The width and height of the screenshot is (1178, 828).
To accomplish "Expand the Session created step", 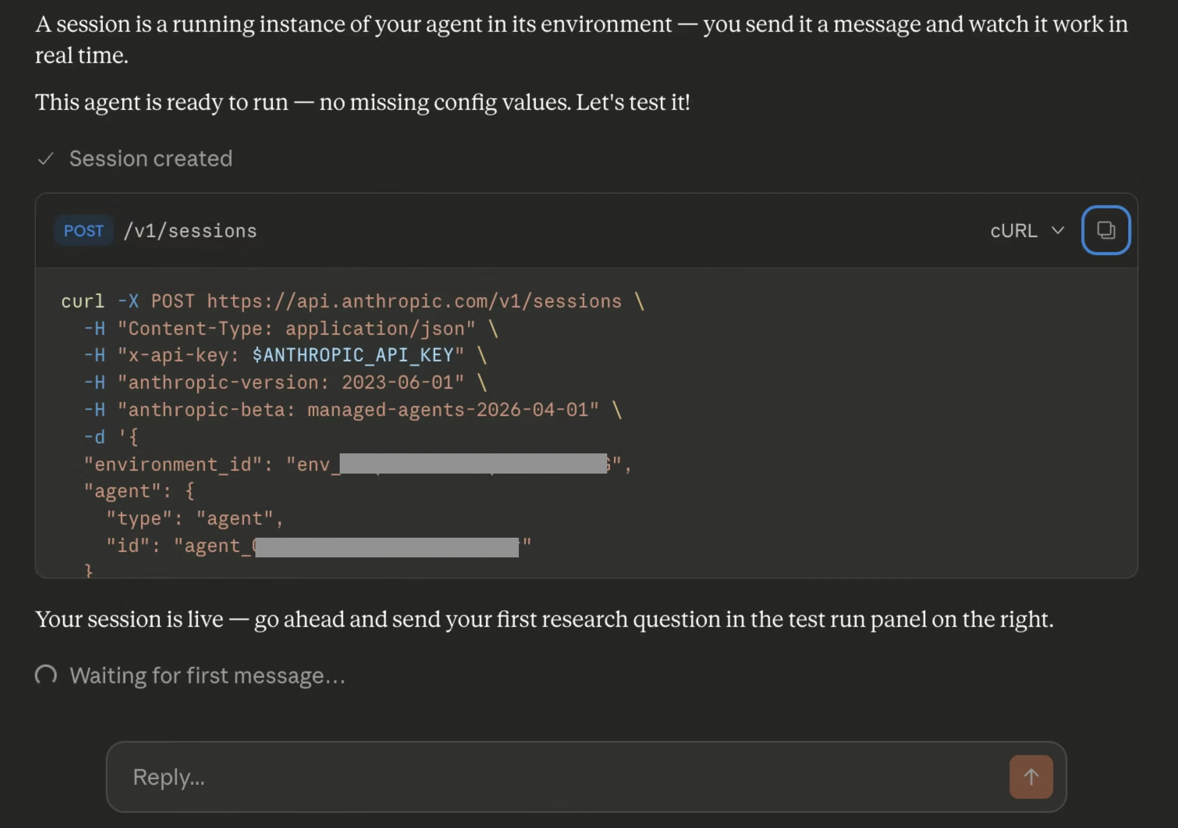I will (x=150, y=159).
